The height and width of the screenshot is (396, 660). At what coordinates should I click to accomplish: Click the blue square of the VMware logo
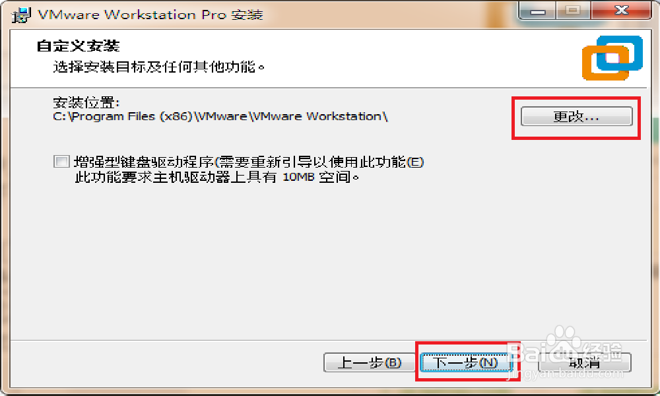click(x=620, y=53)
